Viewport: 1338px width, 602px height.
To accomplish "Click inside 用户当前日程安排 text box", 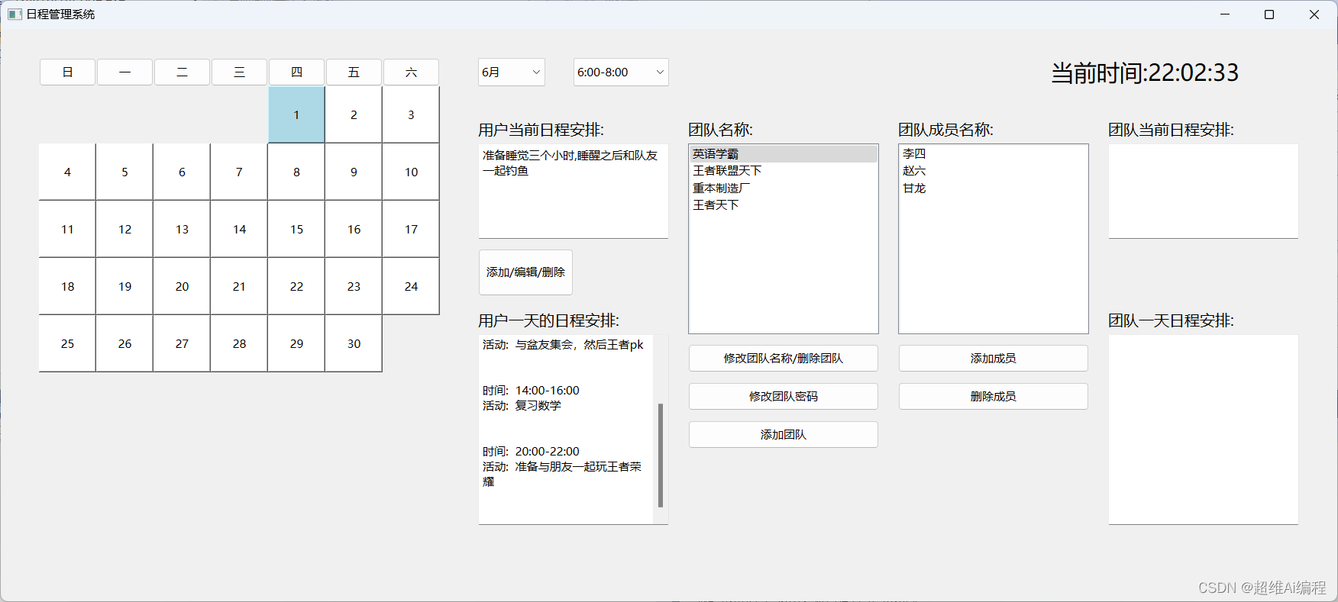I will [574, 192].
